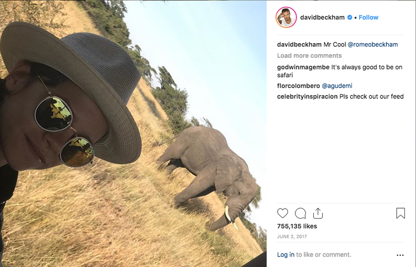This screenshot has height=267, width=416.
Task: Click the @agudemi mention
Action: pyautogui.click(x=337, y=86)
